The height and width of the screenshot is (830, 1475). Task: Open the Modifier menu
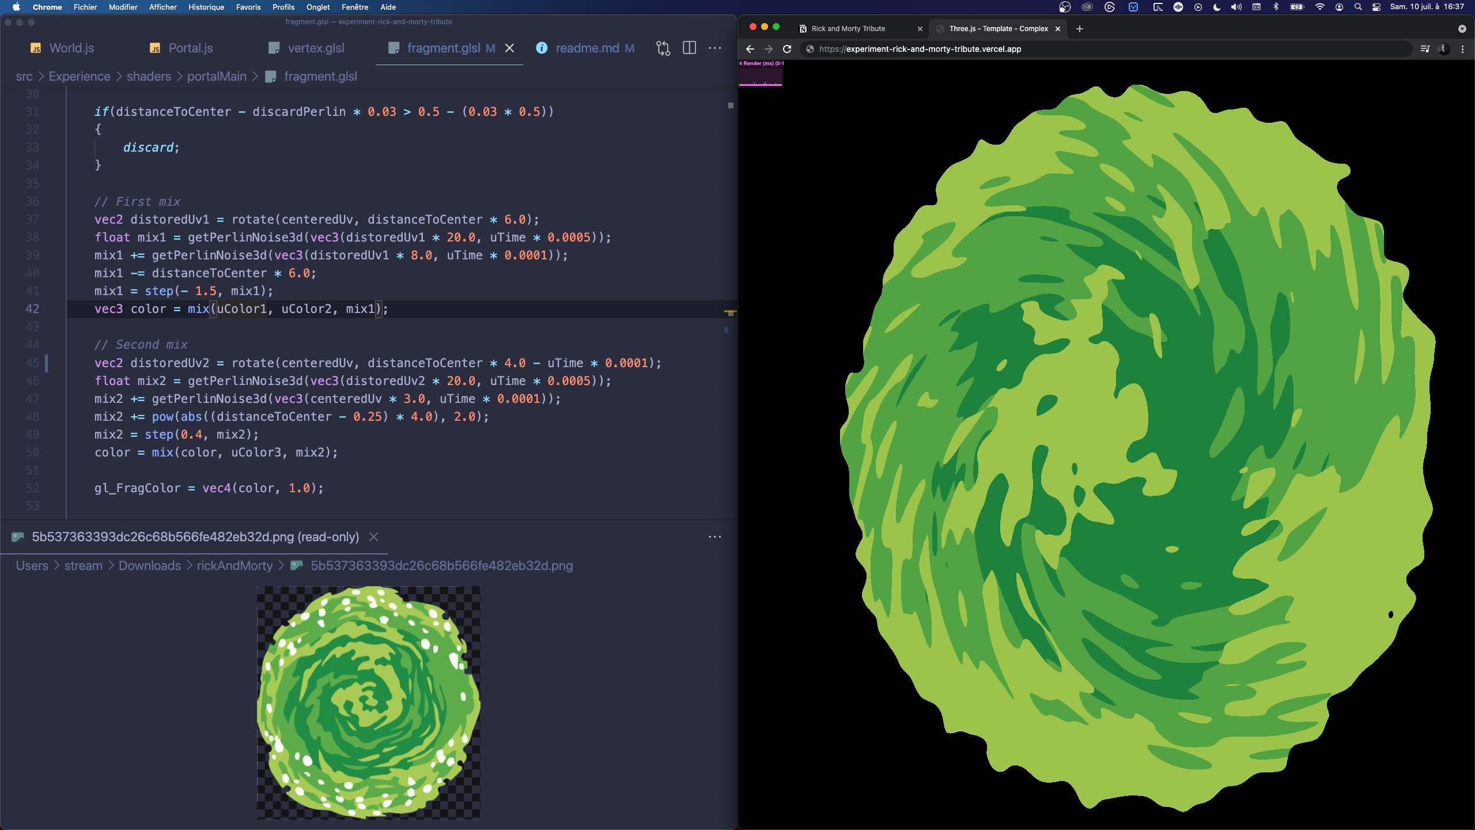coord(123,7)
